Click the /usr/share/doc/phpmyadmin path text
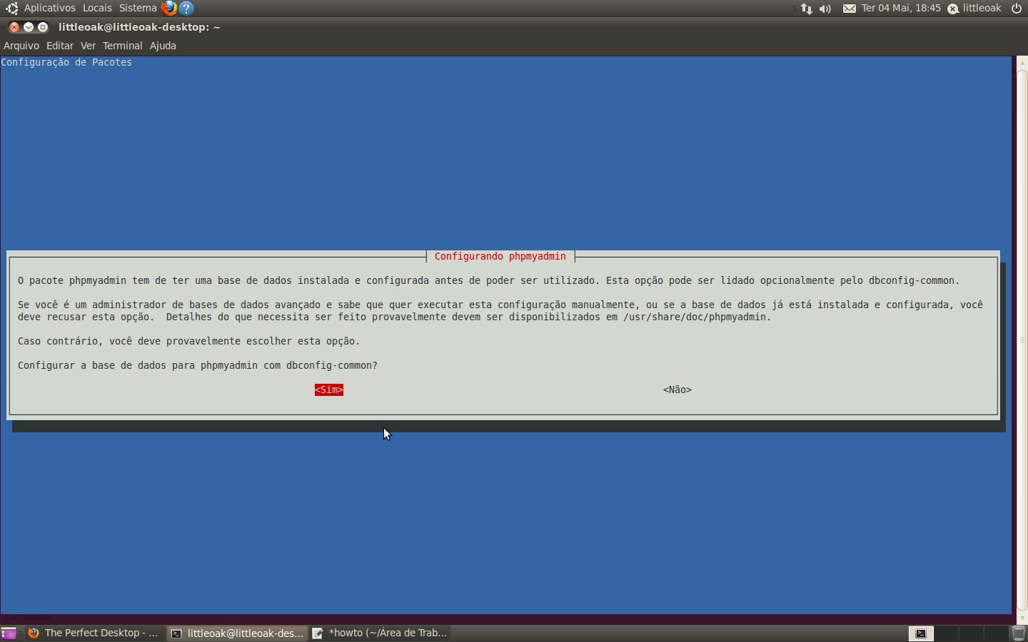 pos(695,317)
